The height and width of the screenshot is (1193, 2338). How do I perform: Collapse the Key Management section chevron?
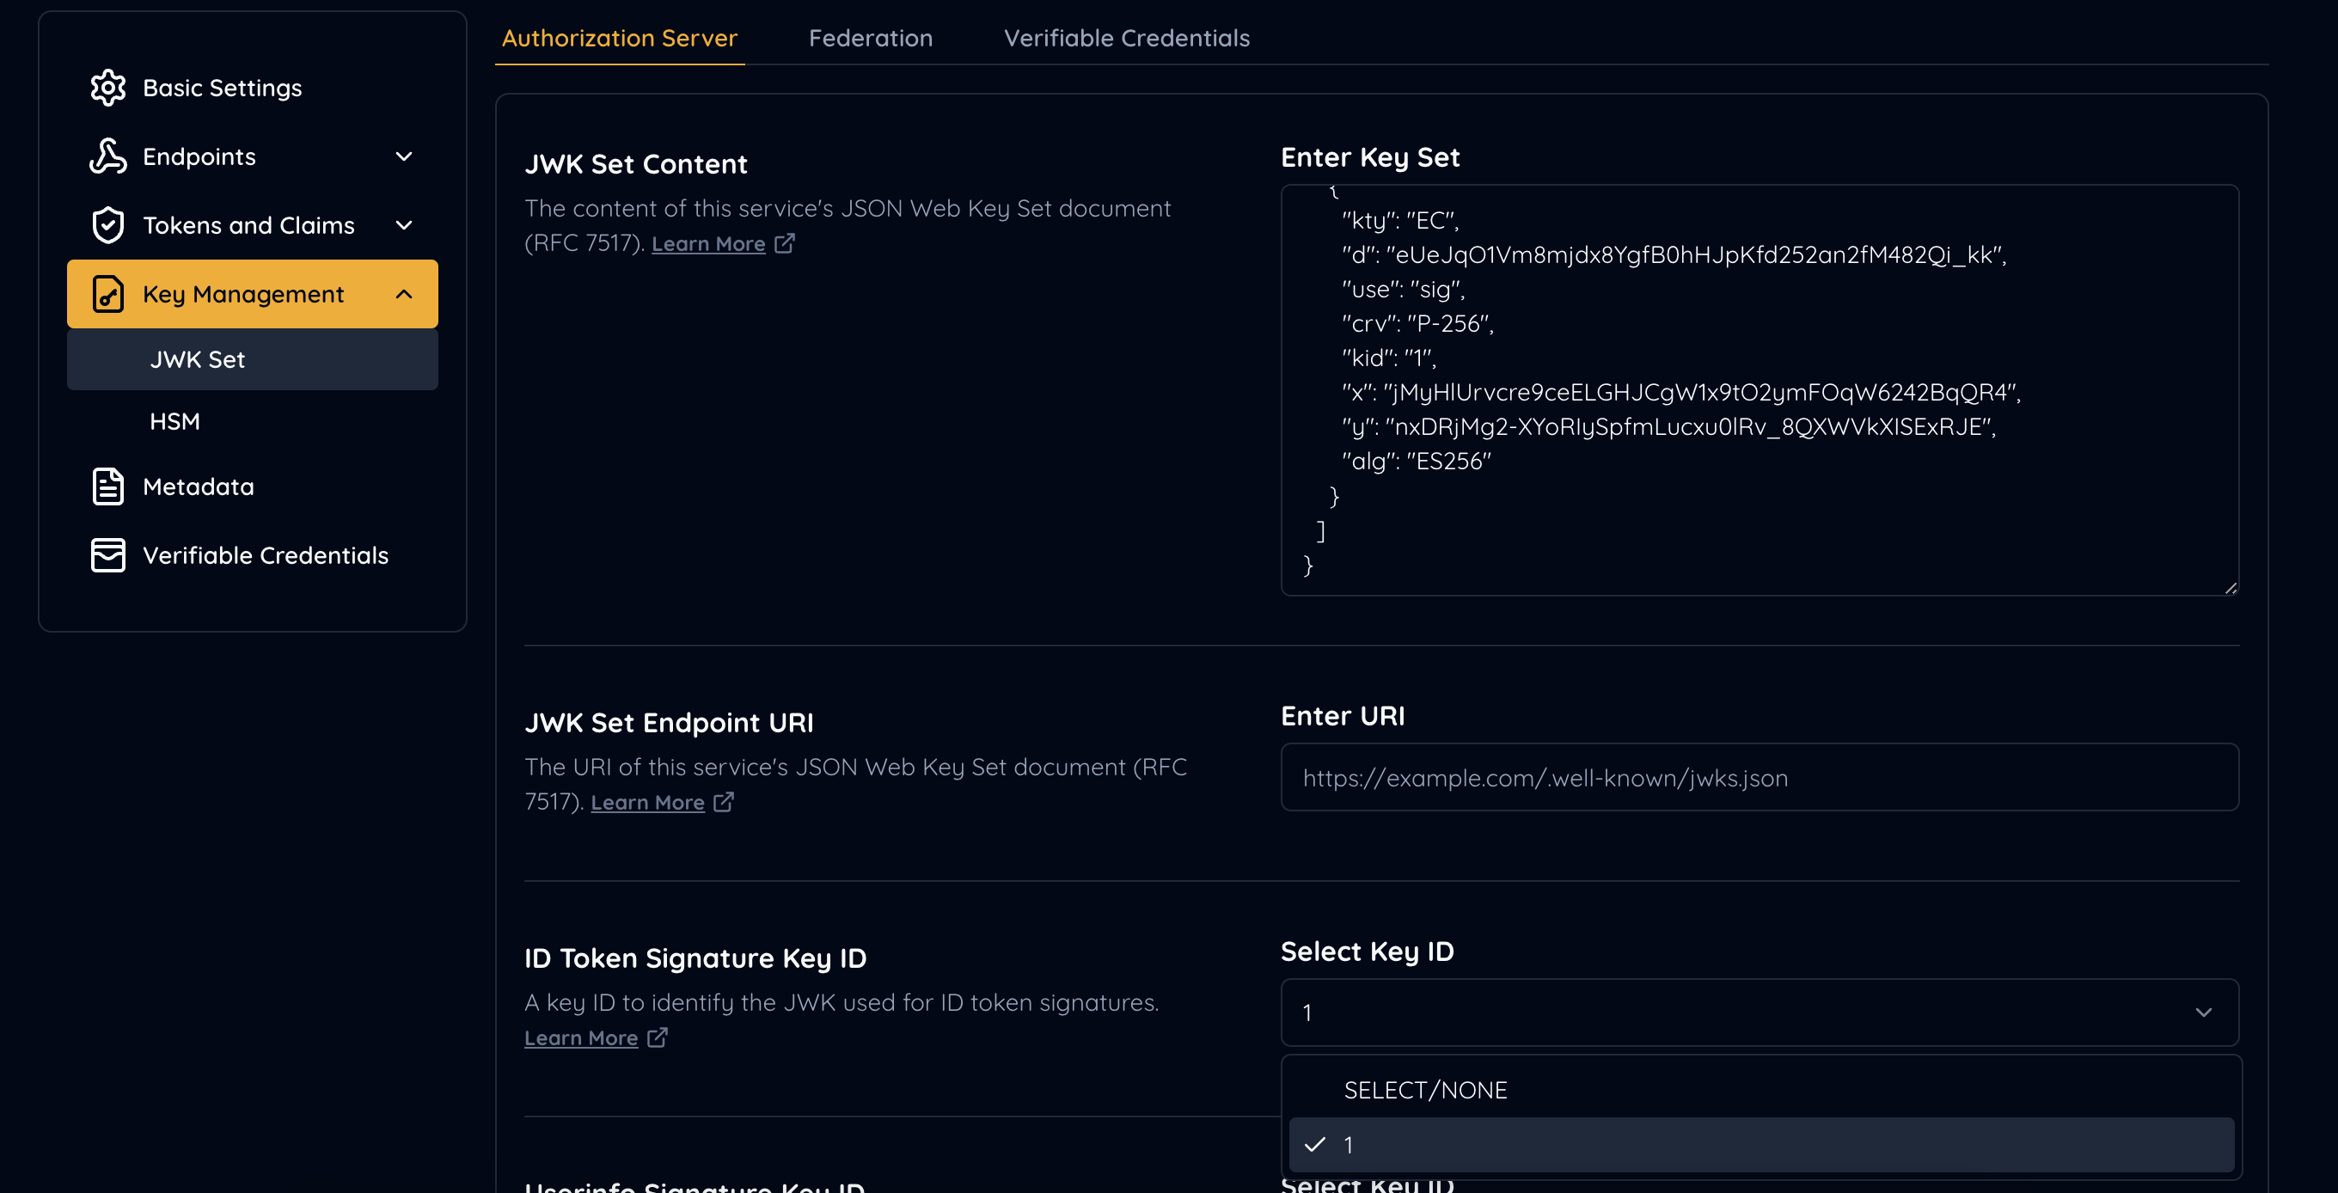tap(404, 294)
